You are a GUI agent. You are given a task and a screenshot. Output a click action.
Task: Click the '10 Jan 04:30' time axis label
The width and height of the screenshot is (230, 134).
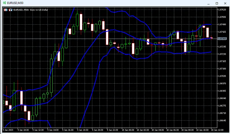[x=158, y=130]
